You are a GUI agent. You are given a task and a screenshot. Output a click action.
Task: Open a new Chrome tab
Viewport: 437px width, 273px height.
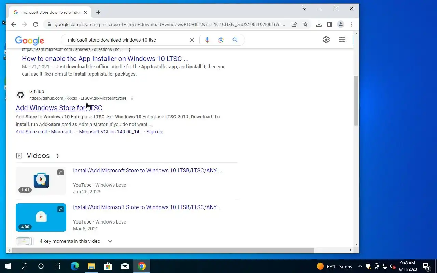click(x=98, y=12)
